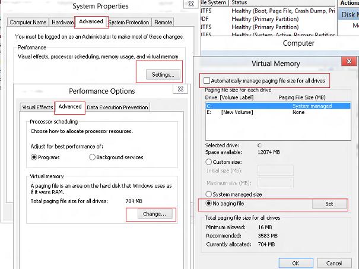Image resolution: width=359 pixels, height=269 pixels.
Task: Click the Status column header in Disk Management
Action: pyautogui.click(x=239, y=2)
